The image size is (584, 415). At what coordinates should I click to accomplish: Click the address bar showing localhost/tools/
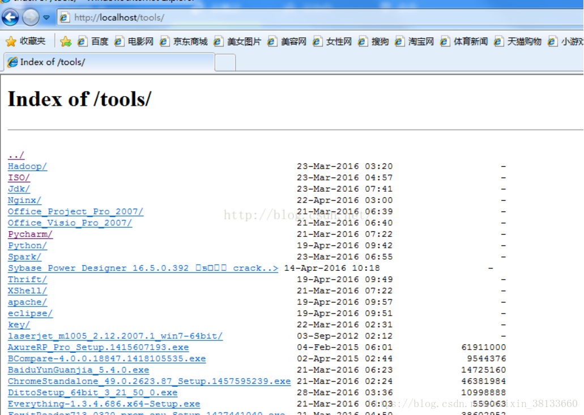click(x=320, y=18)
